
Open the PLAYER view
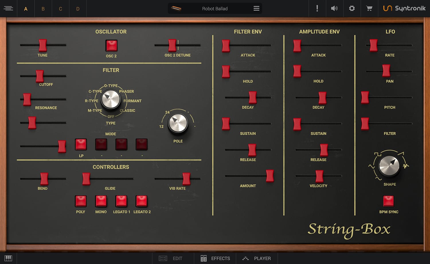pyautogui.click(x=257, y=258)
